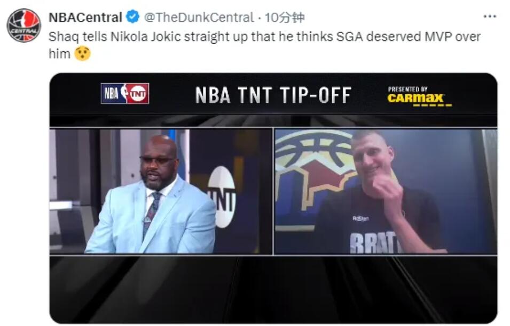Click the NBA TNT TIP-OFF title
This screenshot has height=326, width=510.
tap(273, 95)
